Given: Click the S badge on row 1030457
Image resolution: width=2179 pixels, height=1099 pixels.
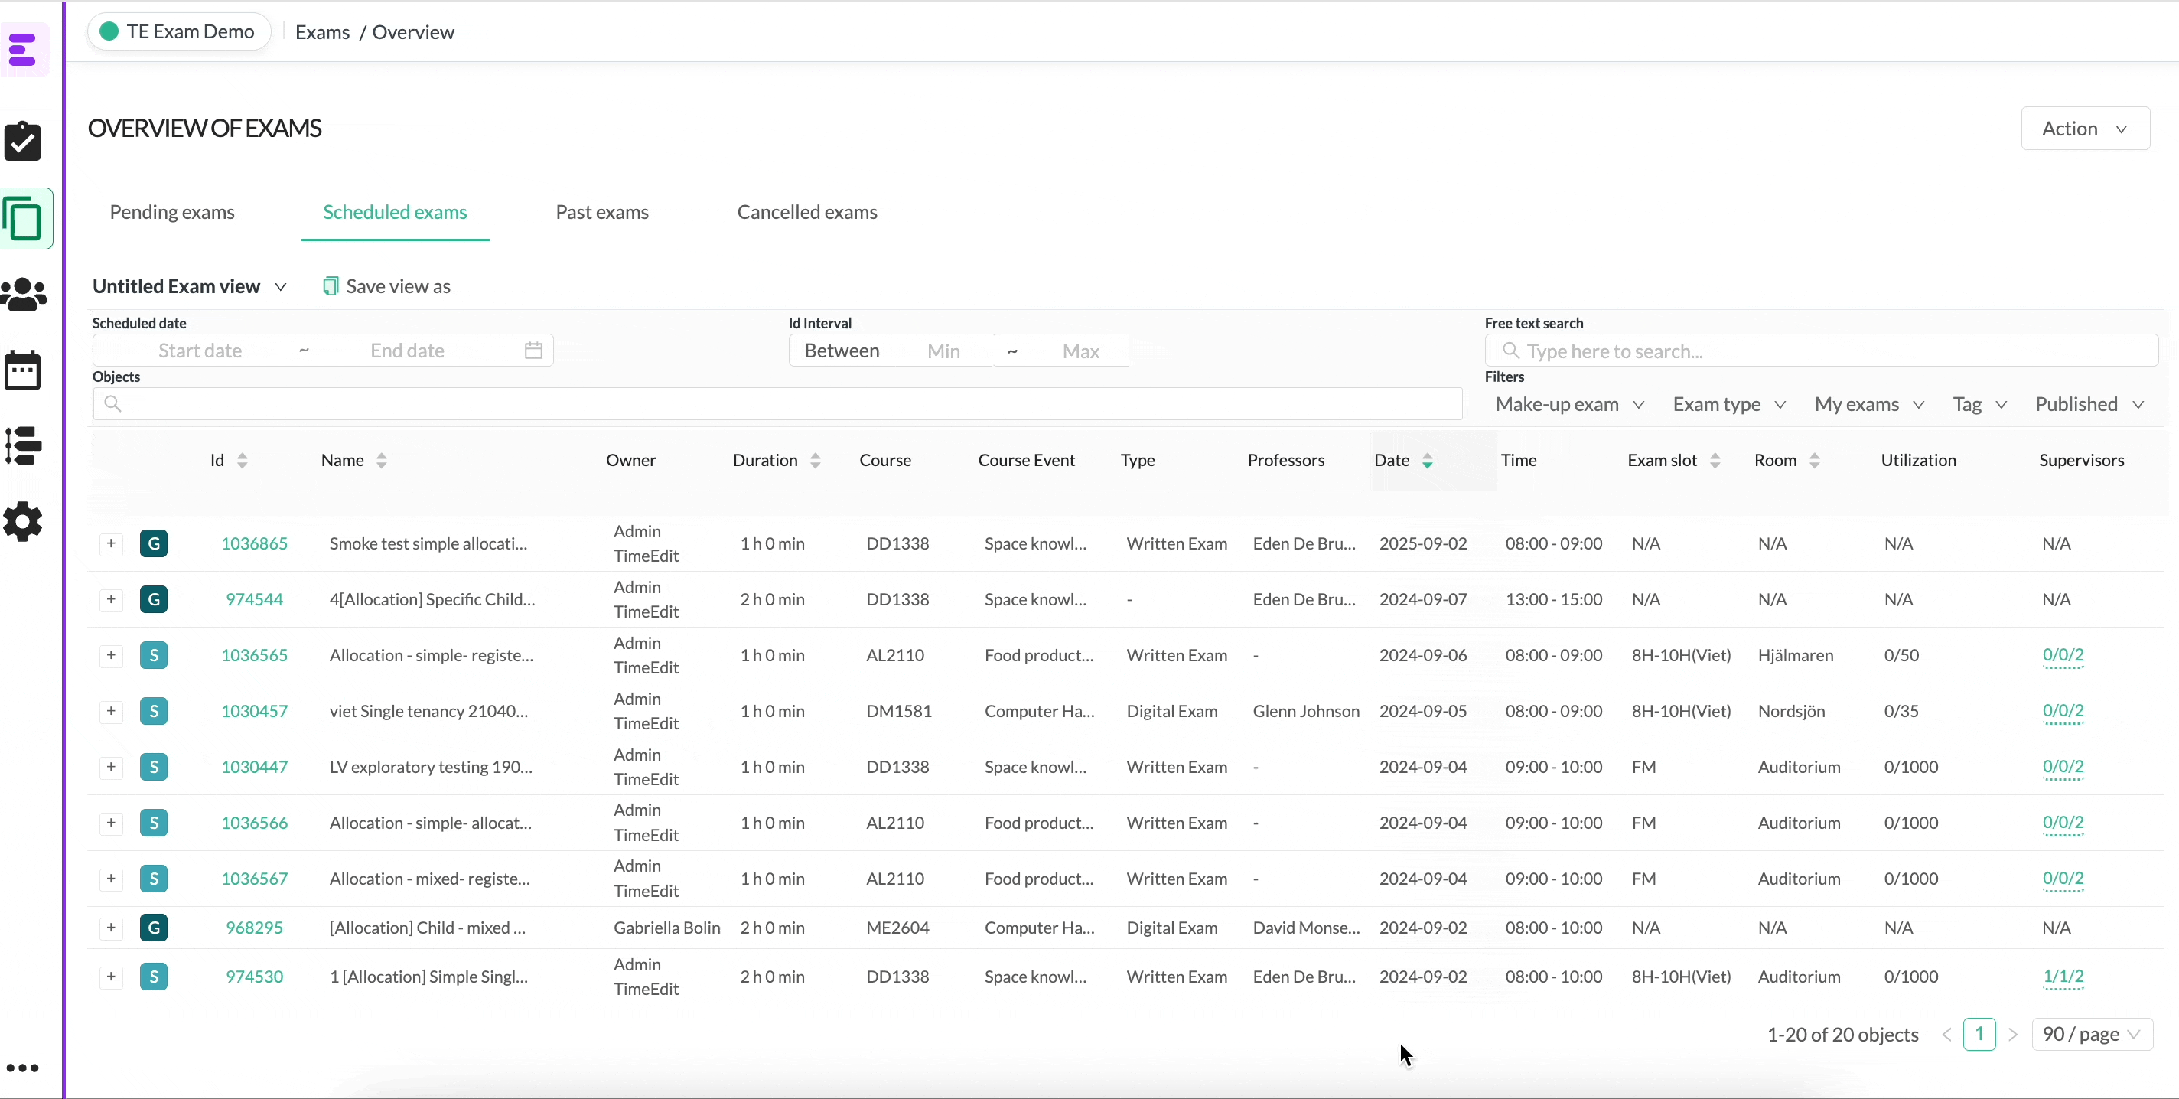Looking at the screenshot, I should tap(154, 711).
